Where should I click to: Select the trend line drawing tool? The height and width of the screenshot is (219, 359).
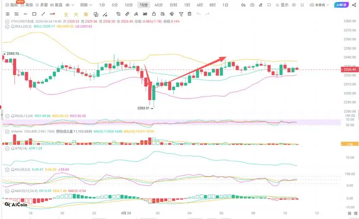click(43, 14)
